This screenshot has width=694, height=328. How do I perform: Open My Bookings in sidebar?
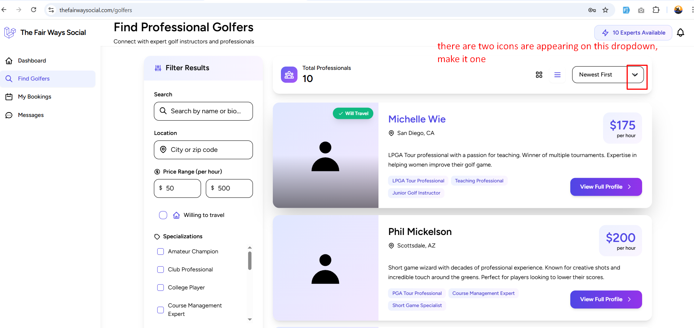tap(35, 97)
